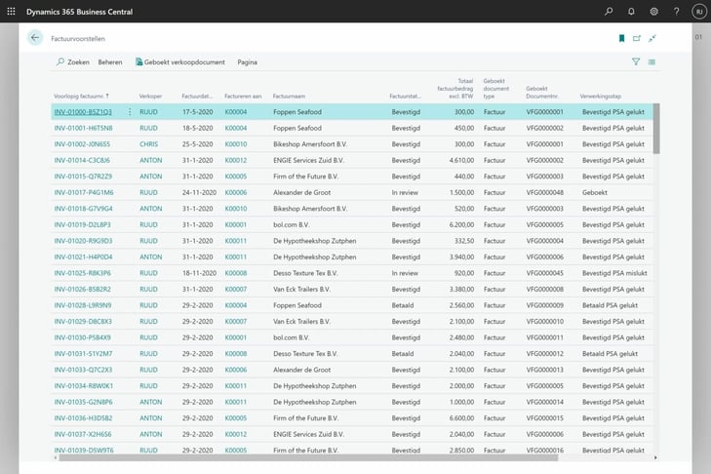Open invoice INV-01036-H3D5B2
Screen dimensions: 711x474
point(83,418)
